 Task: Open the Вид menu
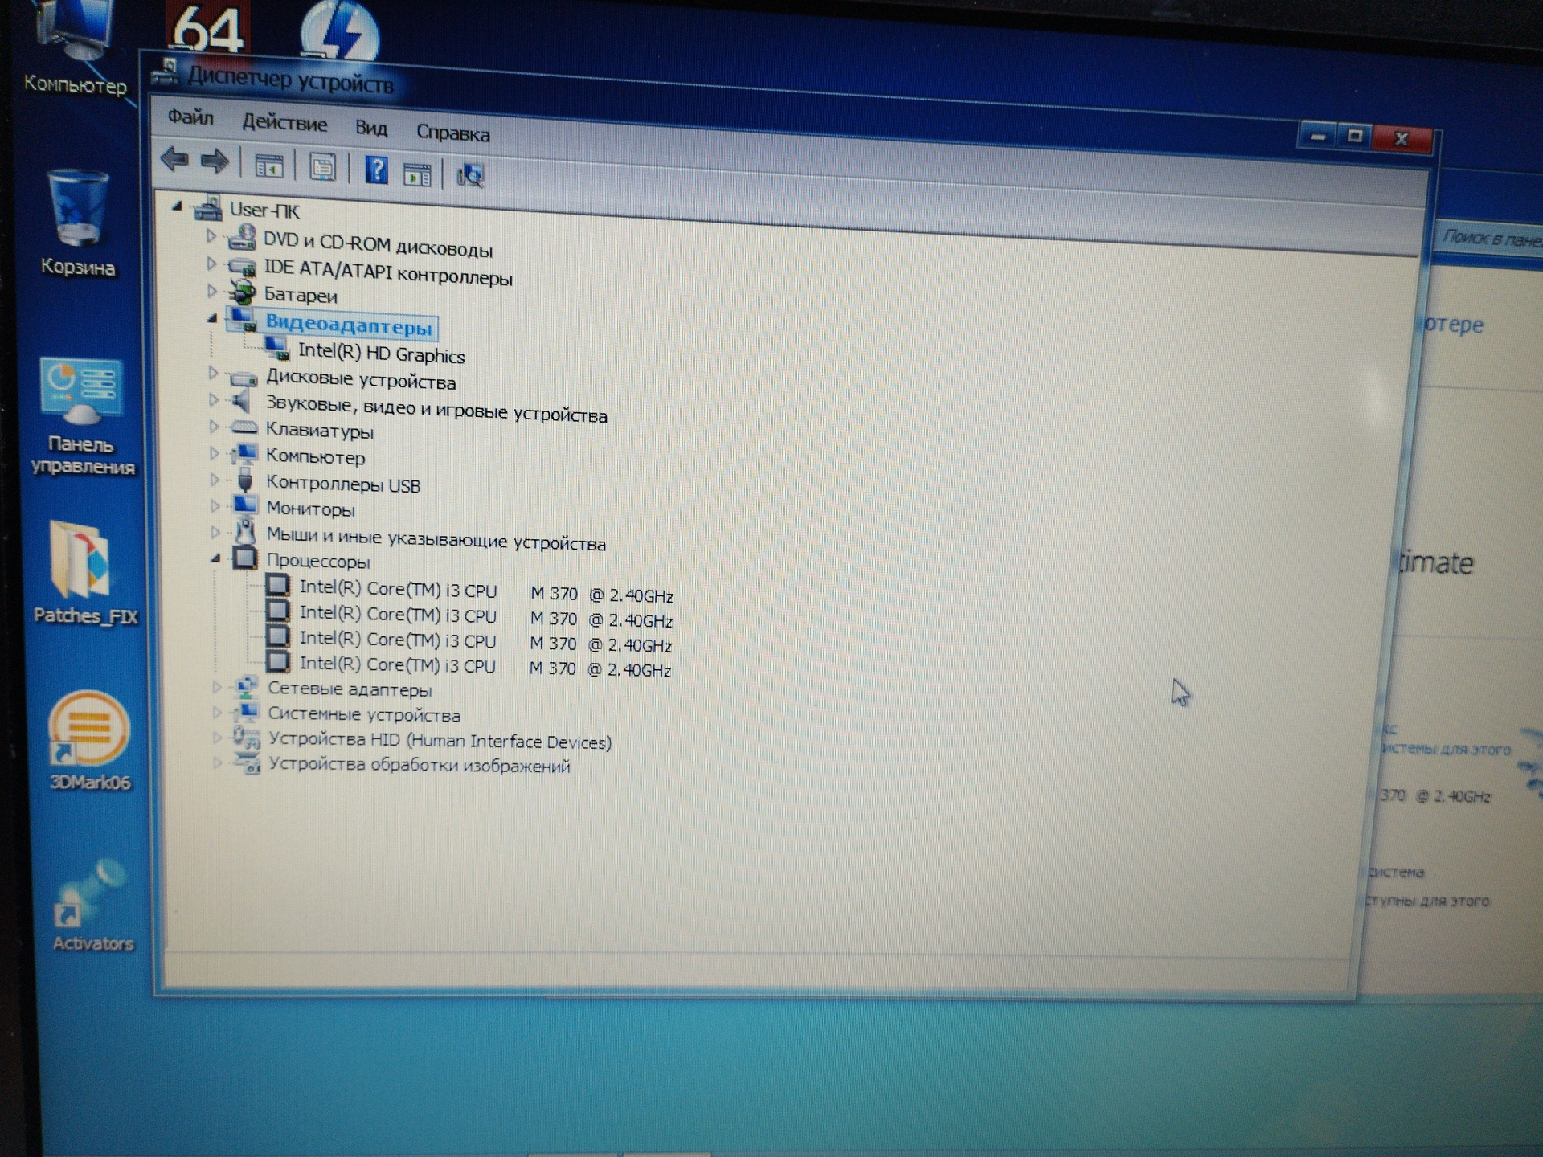[x=371, y=128]
